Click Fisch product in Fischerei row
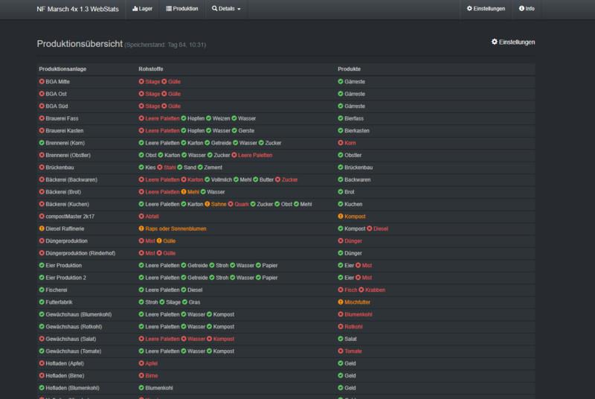The height and width of the screenshot is (399, 595). pyautogui.click(x=350, y=290)
